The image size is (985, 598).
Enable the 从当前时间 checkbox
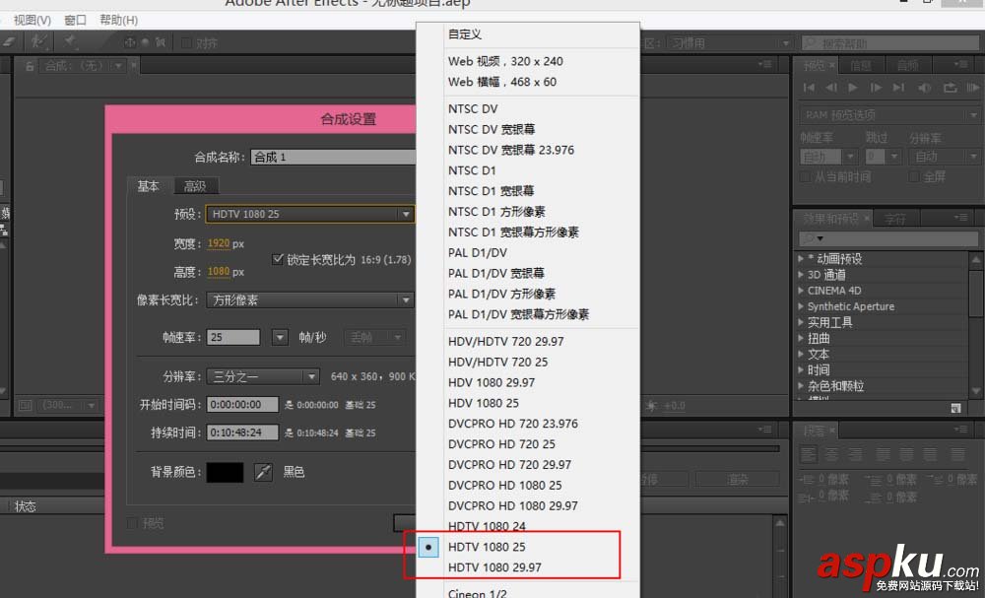click(x=805, y=177)
